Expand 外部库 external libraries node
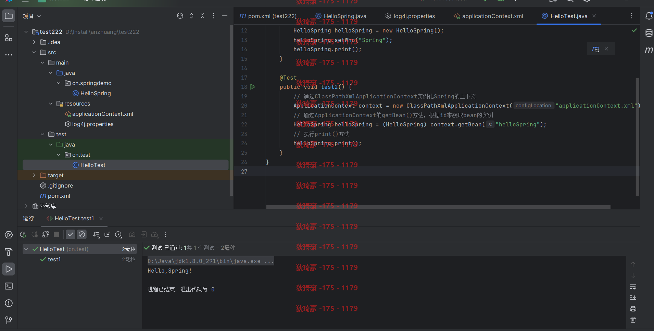Viewport: 654px width, 331px height. [x=26, y=206]
